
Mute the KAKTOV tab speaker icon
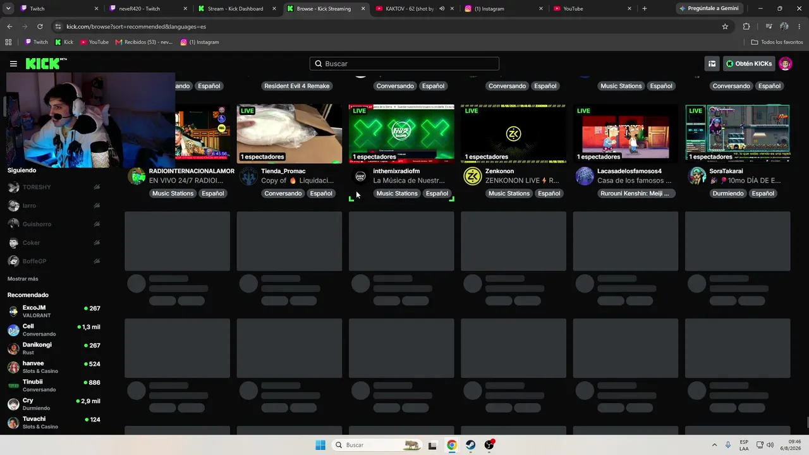point(442,9)
